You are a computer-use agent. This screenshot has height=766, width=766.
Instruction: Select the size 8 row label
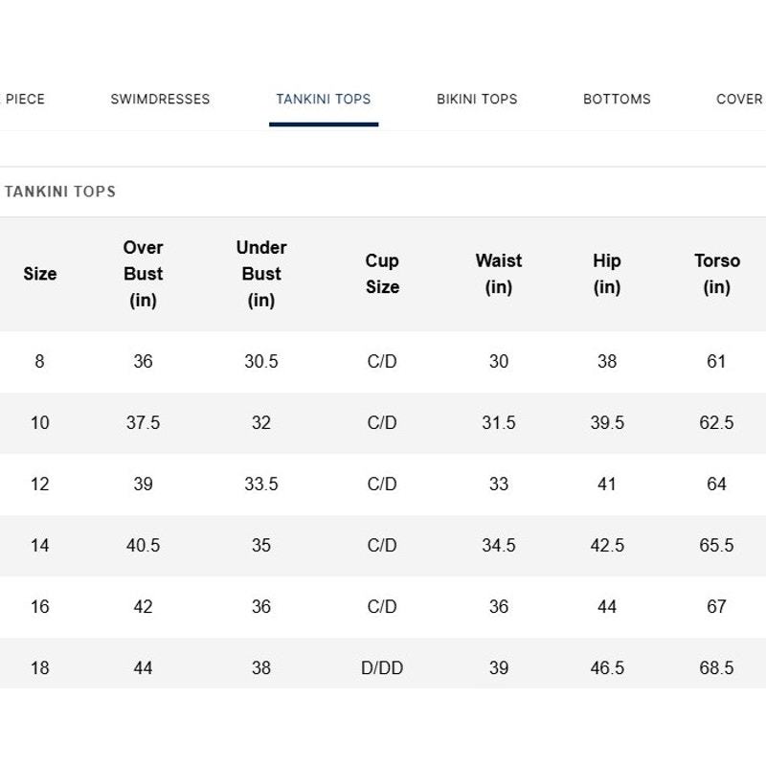pos(39,362)
